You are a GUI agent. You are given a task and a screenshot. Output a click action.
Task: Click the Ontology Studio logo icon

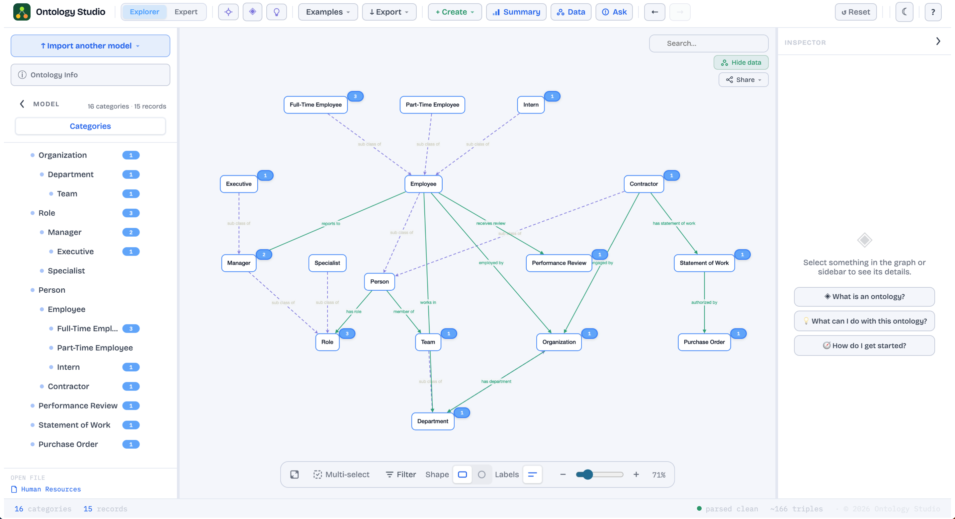(x=22, y=12)
